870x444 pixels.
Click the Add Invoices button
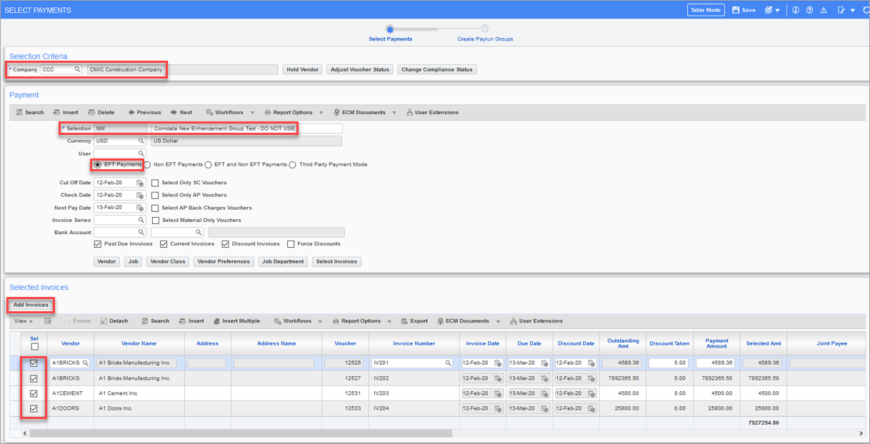coord(31,305)
